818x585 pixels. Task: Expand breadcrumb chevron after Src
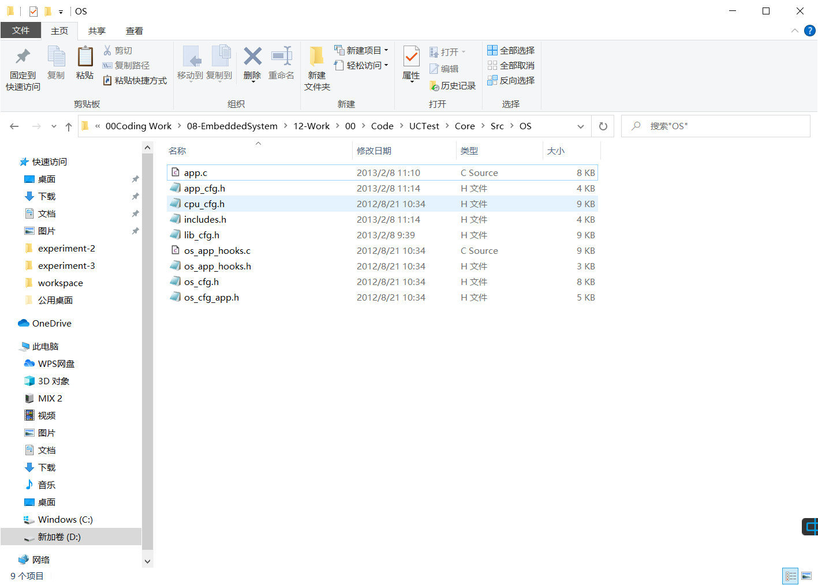511,126
